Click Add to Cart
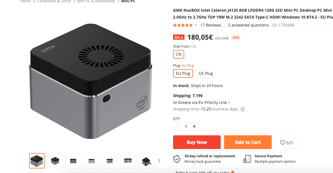 (x=248, y=142)
